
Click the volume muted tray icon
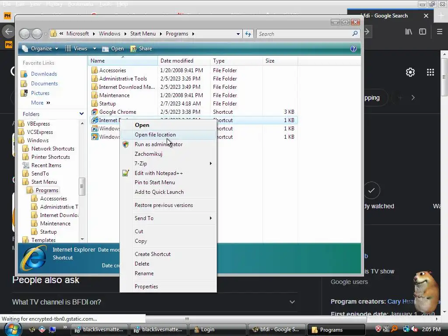tap(415, 329)
